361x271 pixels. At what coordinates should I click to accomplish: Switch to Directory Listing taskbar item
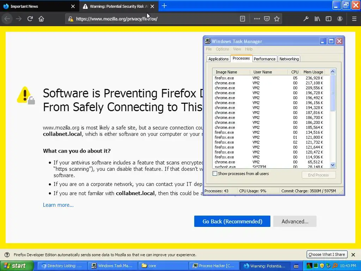point(62,266)
